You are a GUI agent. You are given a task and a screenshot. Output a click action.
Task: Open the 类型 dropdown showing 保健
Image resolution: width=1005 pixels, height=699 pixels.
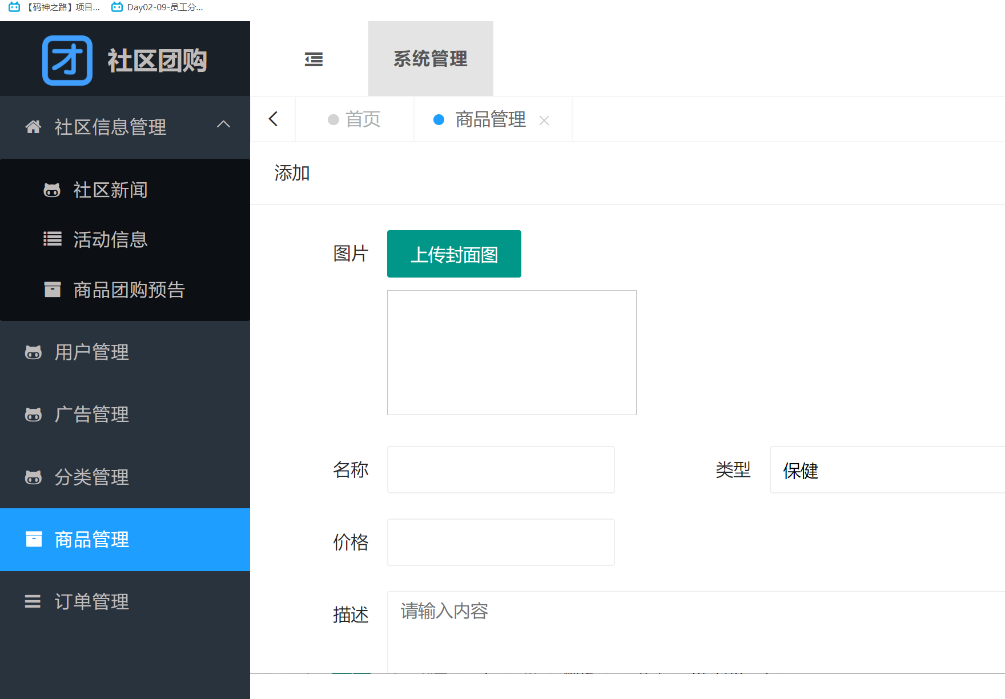tap(887, 469)
